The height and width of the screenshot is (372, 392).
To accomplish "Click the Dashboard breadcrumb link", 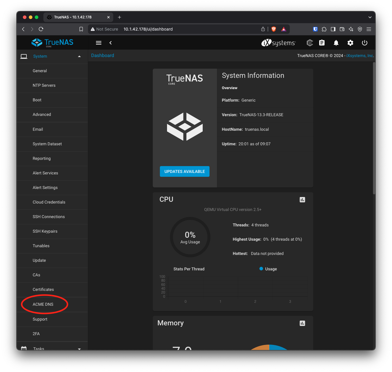I will [x=103, y=56].
